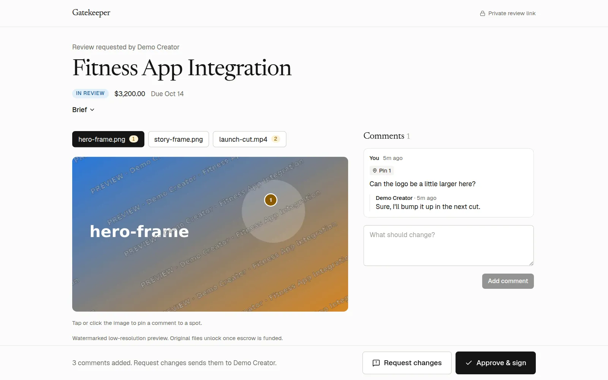Click the Due Oct 14 date

(x=167, y=94)
